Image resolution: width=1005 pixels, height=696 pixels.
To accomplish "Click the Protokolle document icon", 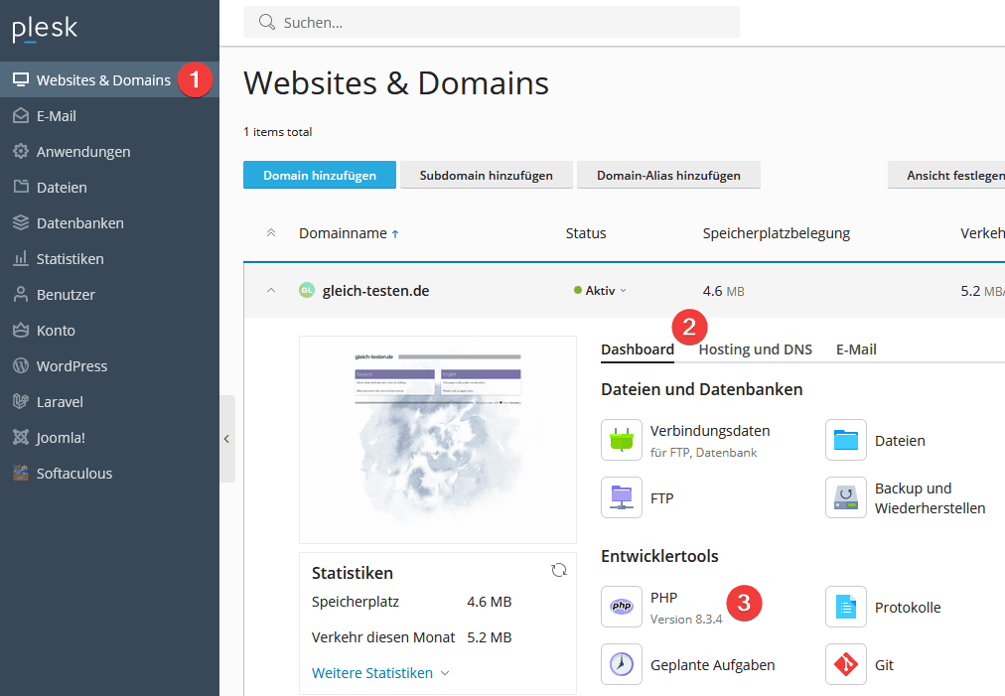I will point(846,607).
